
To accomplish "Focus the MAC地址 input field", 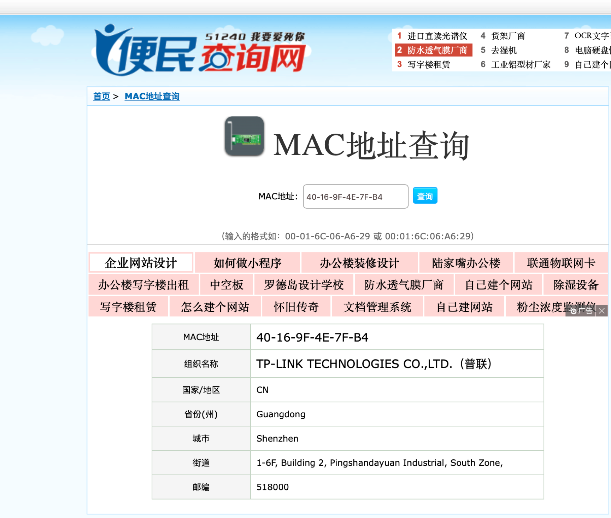I will [x=356, y=196].
